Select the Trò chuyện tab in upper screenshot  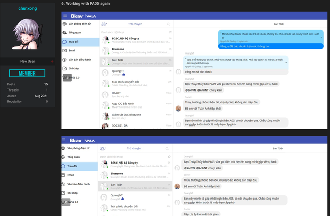[135, 24]
